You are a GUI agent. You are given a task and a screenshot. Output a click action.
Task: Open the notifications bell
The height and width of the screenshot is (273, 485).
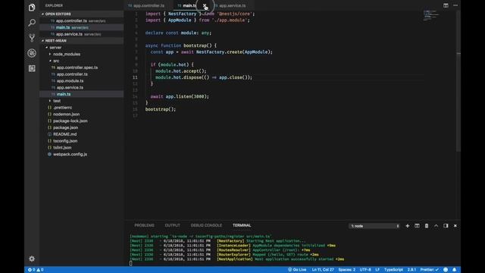454,270
